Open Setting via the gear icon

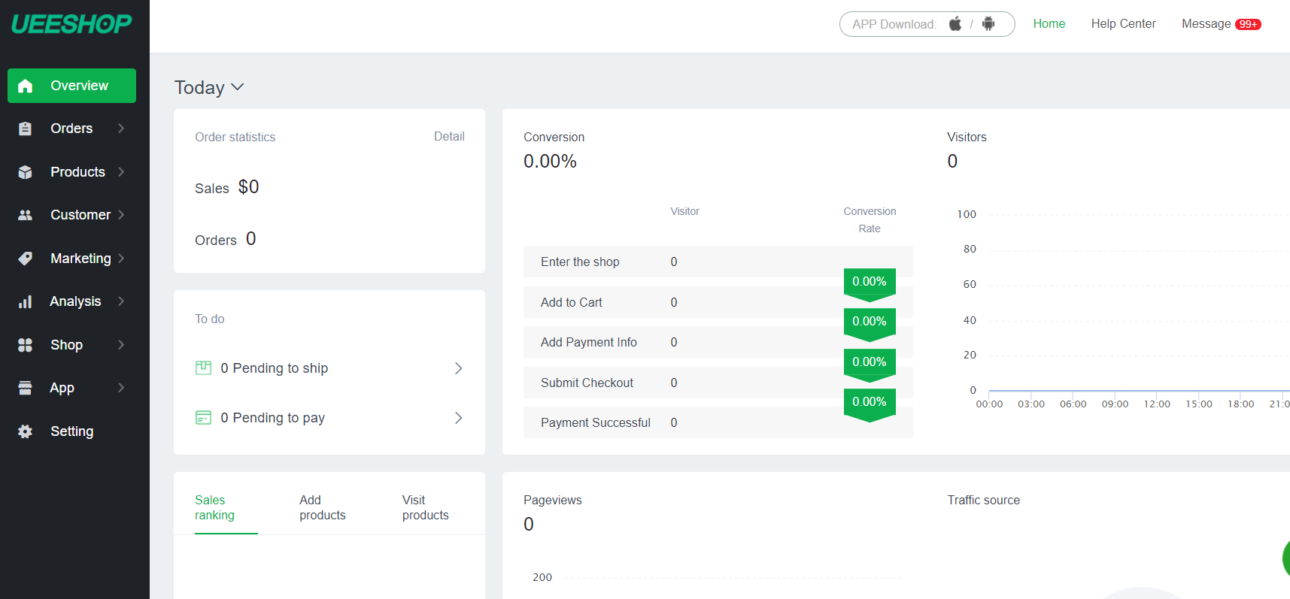25,431
